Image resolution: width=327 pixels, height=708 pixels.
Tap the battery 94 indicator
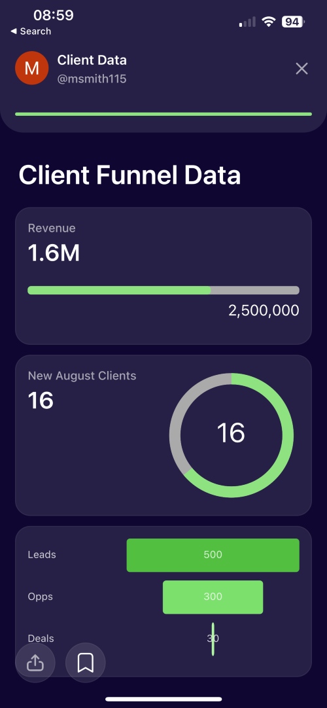point(293,21)
